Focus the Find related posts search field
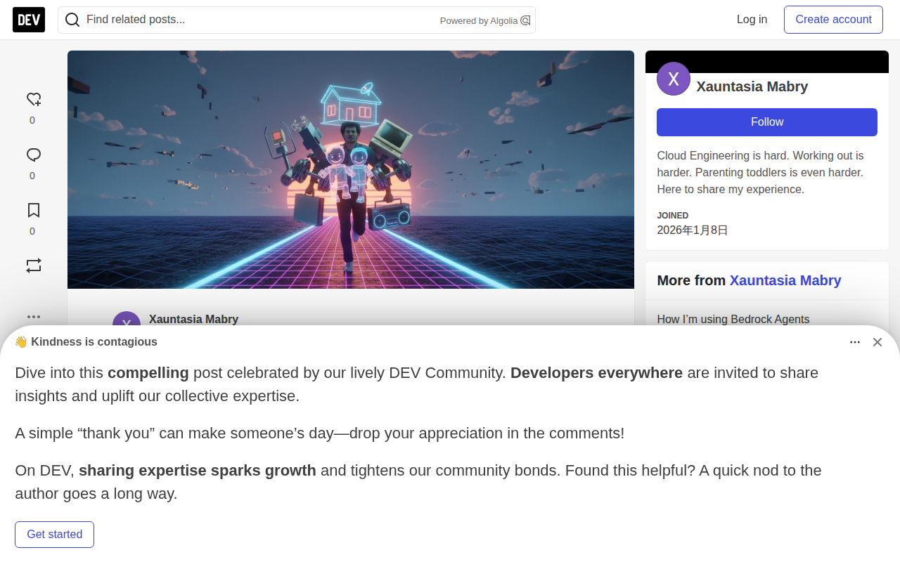This screenshot has width=900, height=562. 297,20
